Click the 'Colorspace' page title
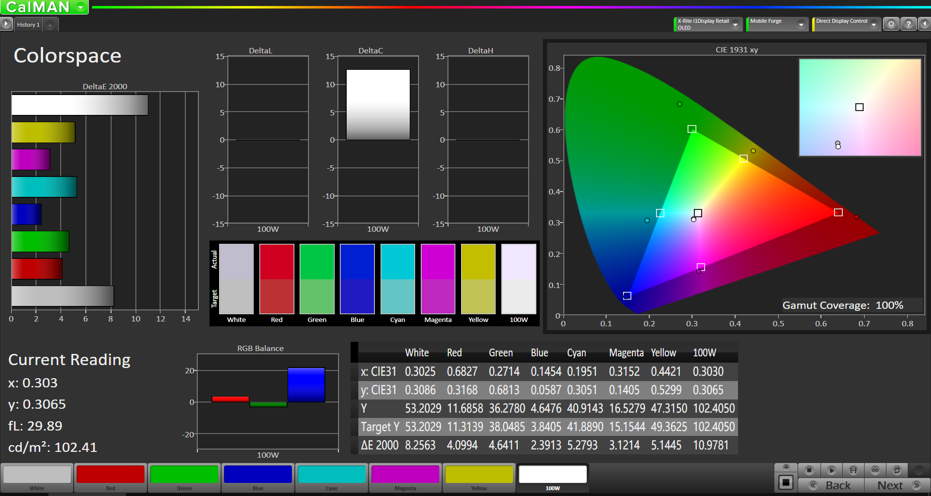The image size is (931, 496). 67,56
